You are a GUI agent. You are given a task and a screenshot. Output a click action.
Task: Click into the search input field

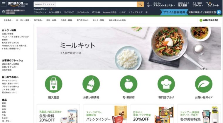coord(96,4)
